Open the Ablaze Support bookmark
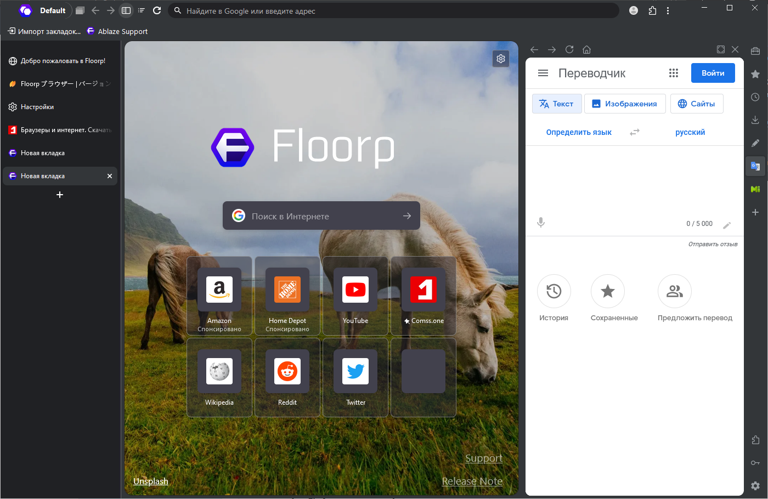The width and height of the screenshot is (768, 499). click(x=117, y=31)
